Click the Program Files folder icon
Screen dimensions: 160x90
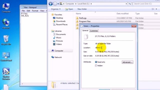(x=77, y=21)
